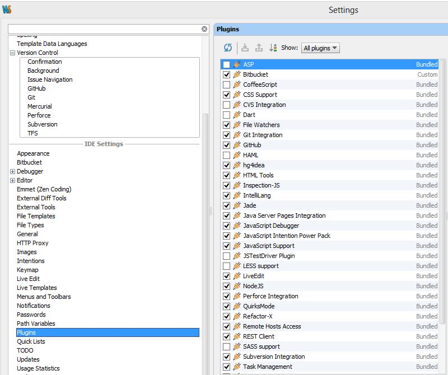Select the Remote Hosts Access row

click(x=330, y=326)
